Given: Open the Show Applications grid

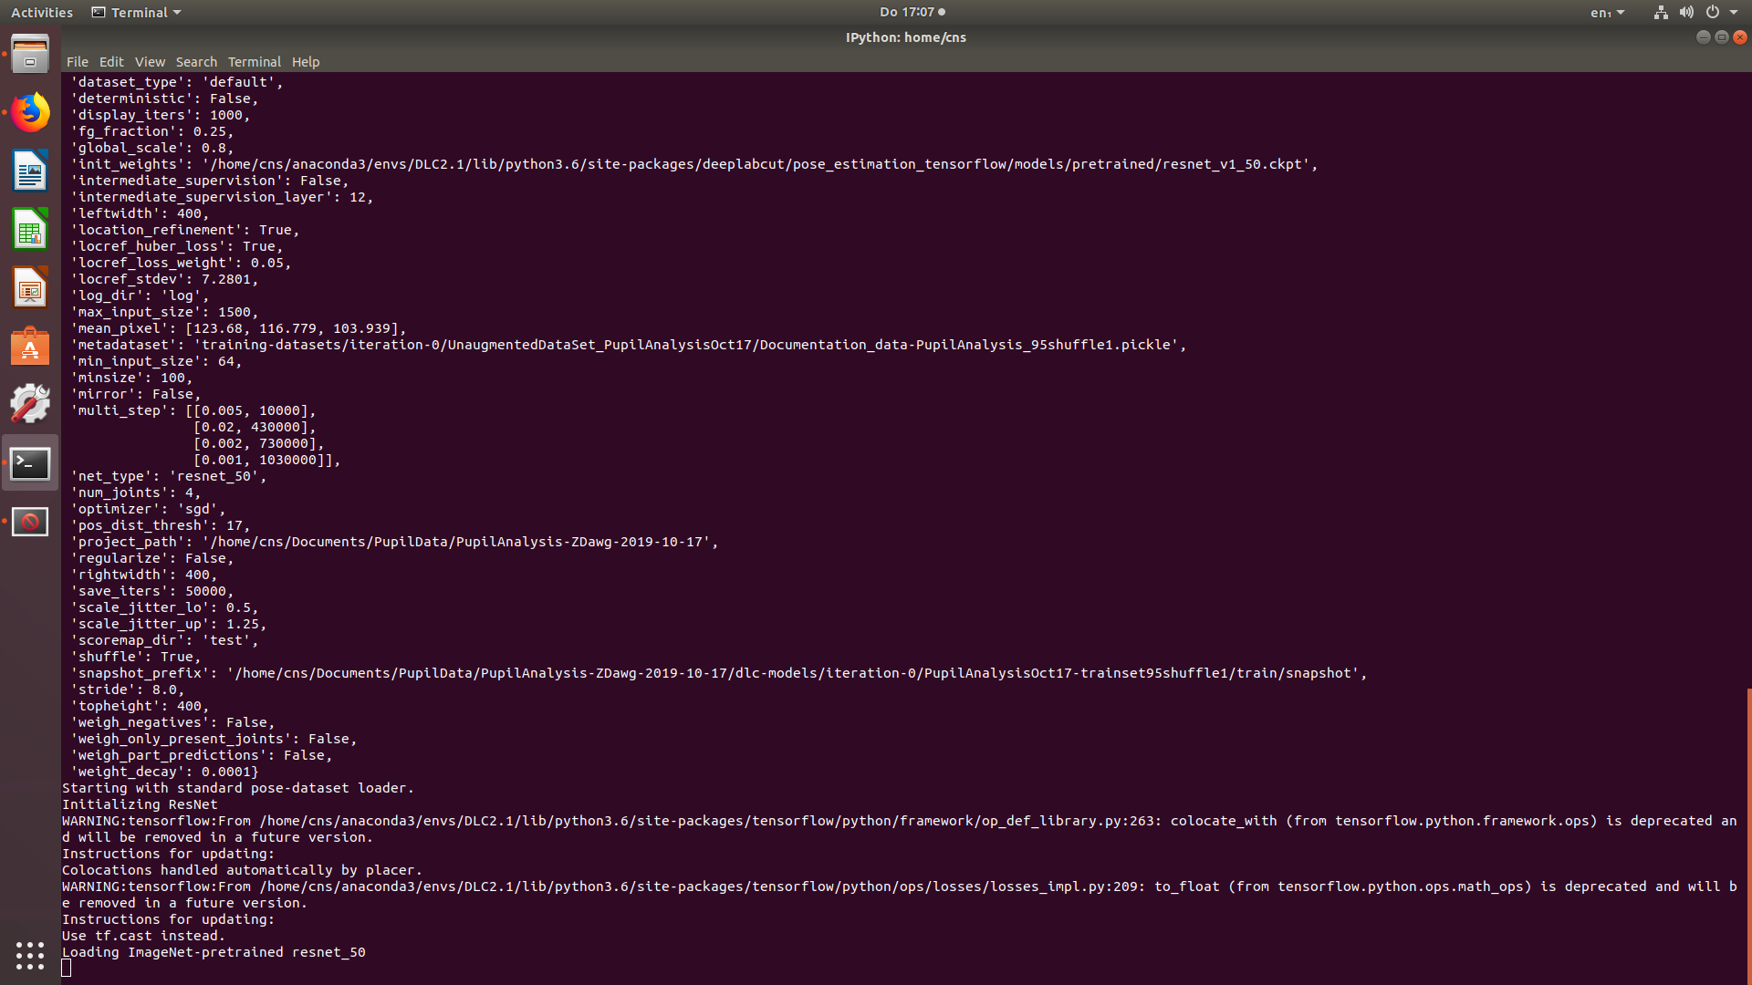Looking at the screenshot, I should click(30, 955).
